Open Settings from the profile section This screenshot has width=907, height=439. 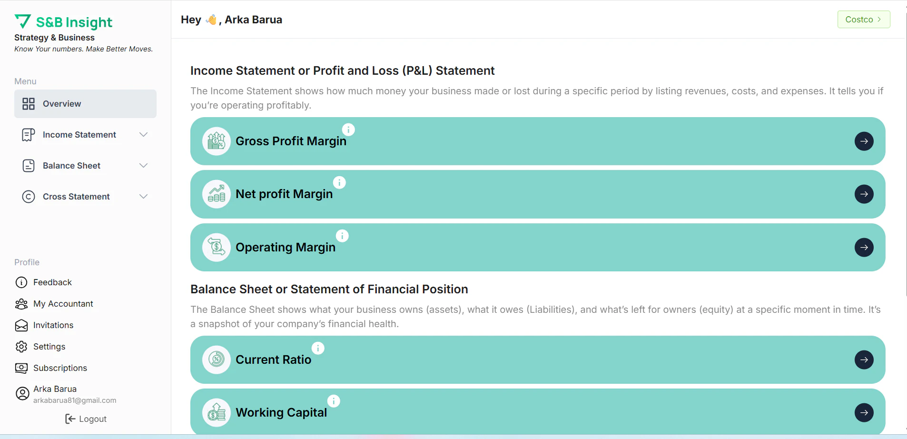(49, 347)
